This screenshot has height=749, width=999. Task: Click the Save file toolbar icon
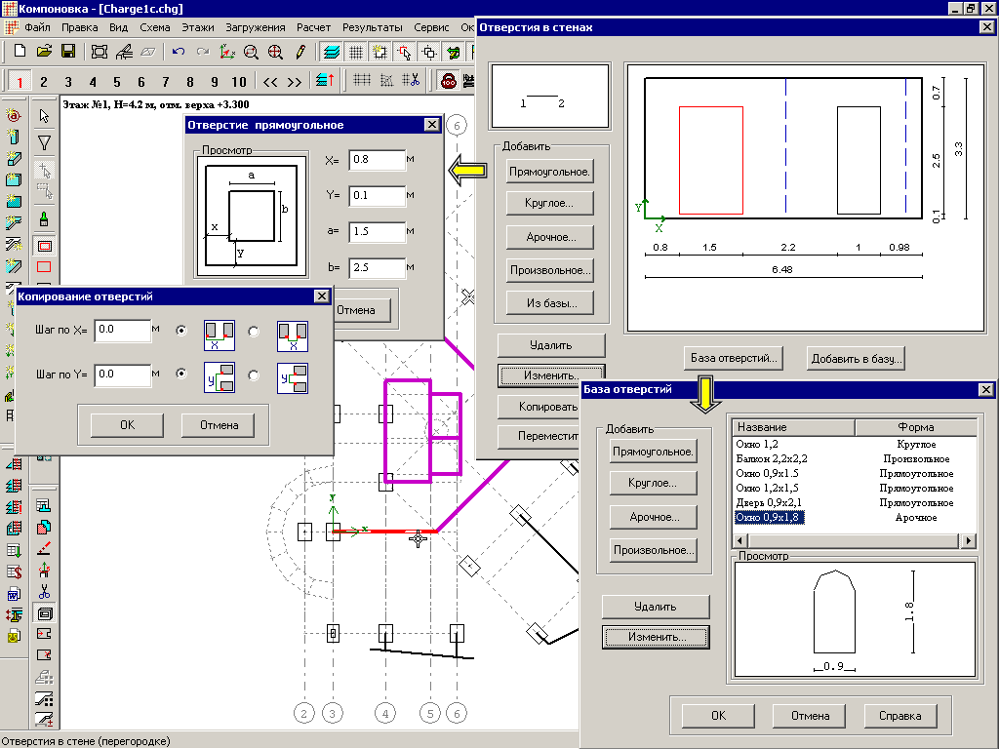[x=68, y=51]
